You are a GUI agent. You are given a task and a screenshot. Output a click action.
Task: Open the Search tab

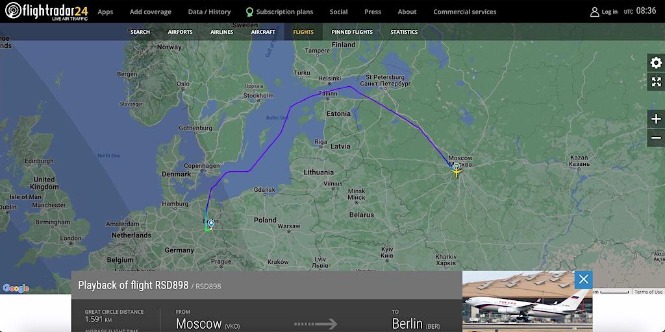[140, 32]
